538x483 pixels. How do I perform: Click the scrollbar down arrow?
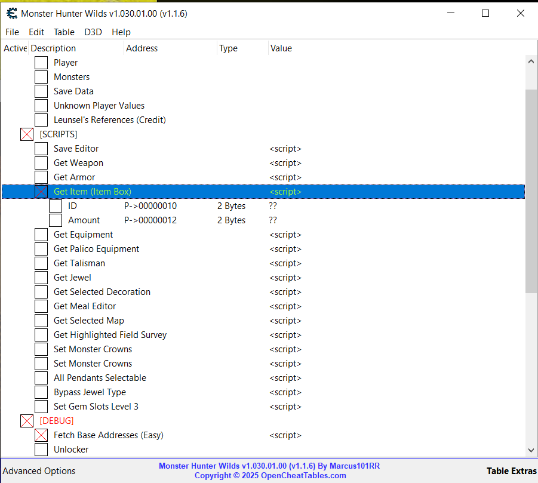pyautogui.click(x=531, y=450)
